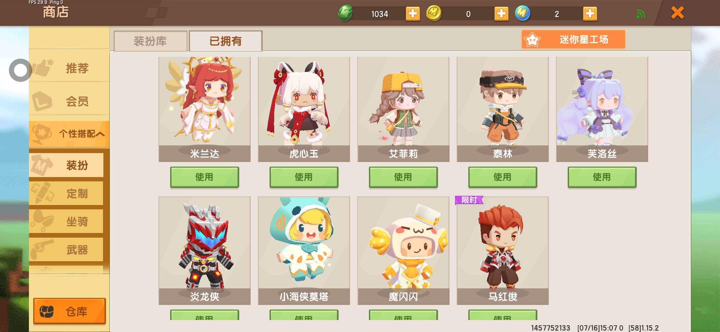Switch to the 已拥有 owned tab
Image resolution: width=720 pixels, height=332 pixels.
point(226,41)
